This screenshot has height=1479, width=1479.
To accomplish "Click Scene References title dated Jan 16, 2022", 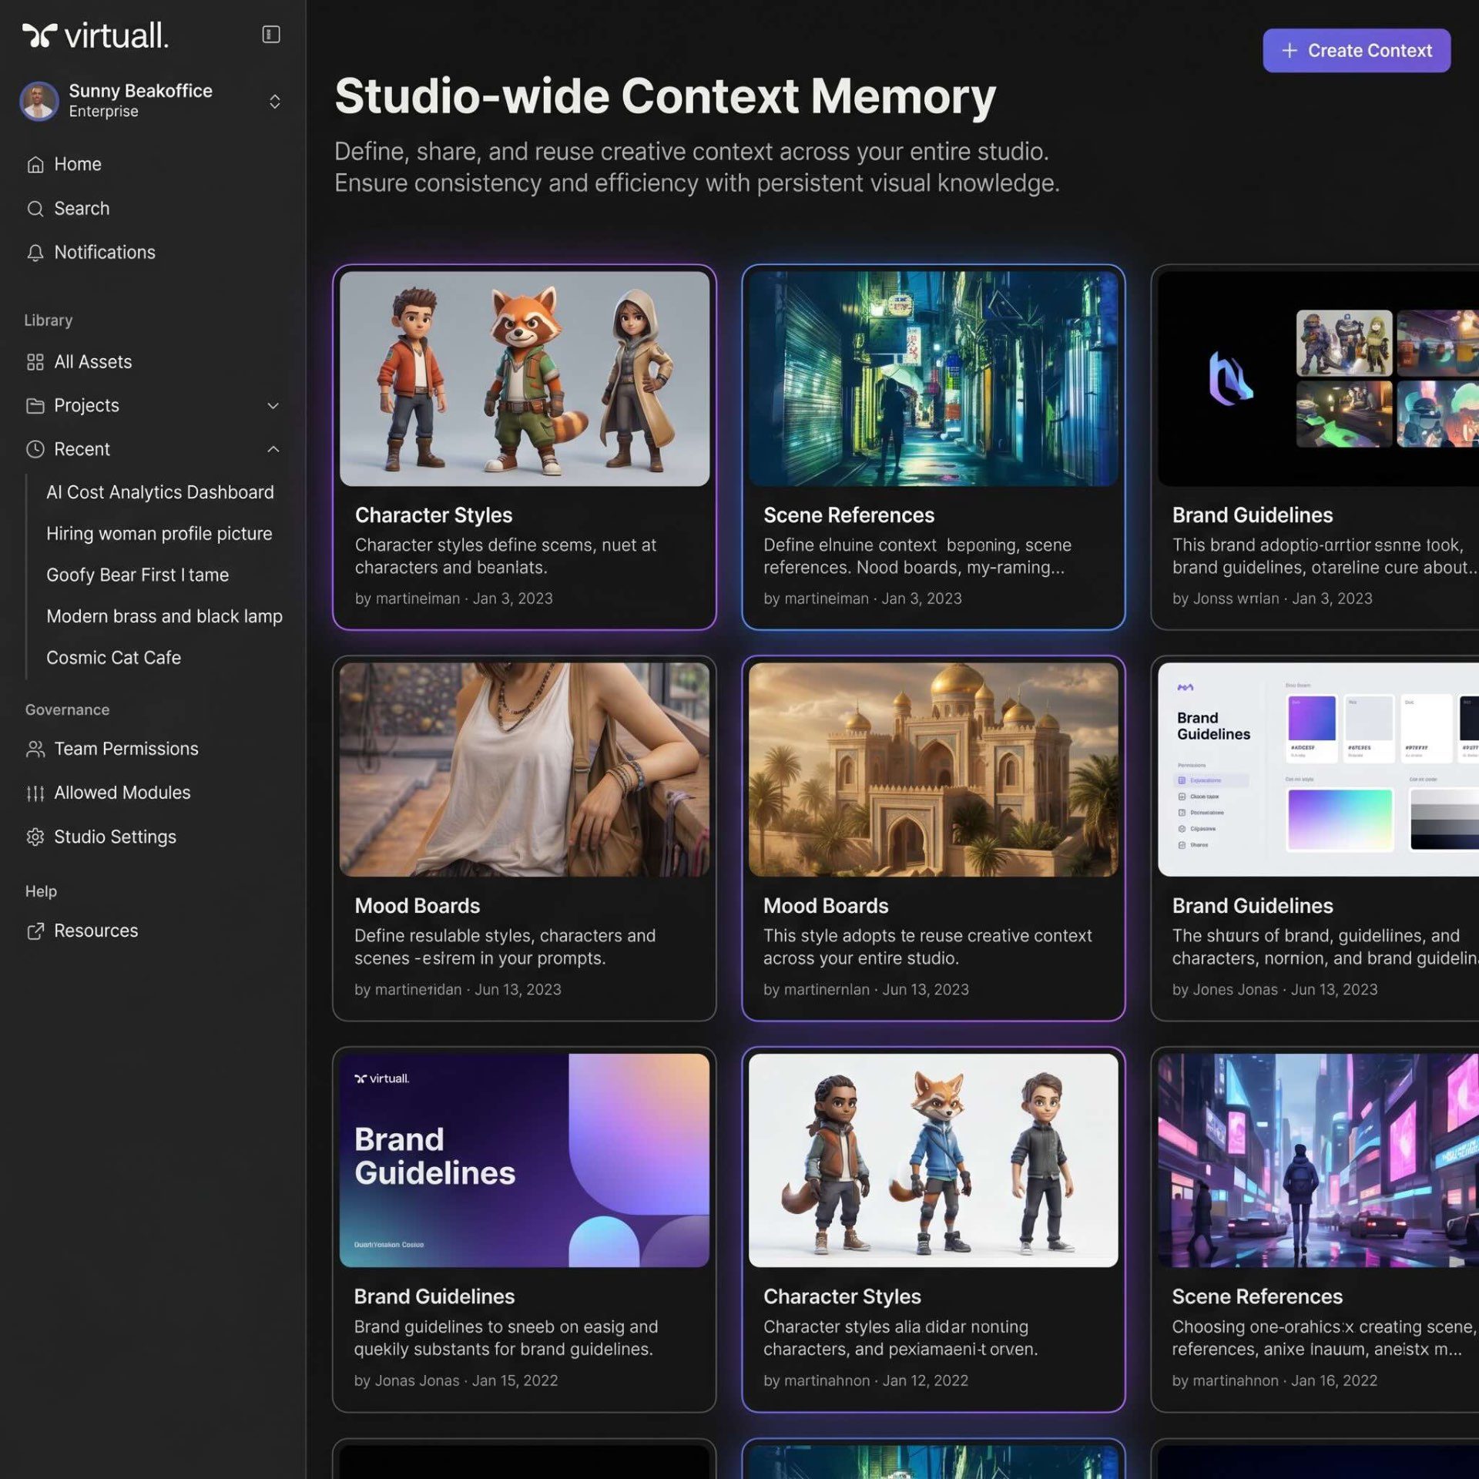I will (1257, 1297).
